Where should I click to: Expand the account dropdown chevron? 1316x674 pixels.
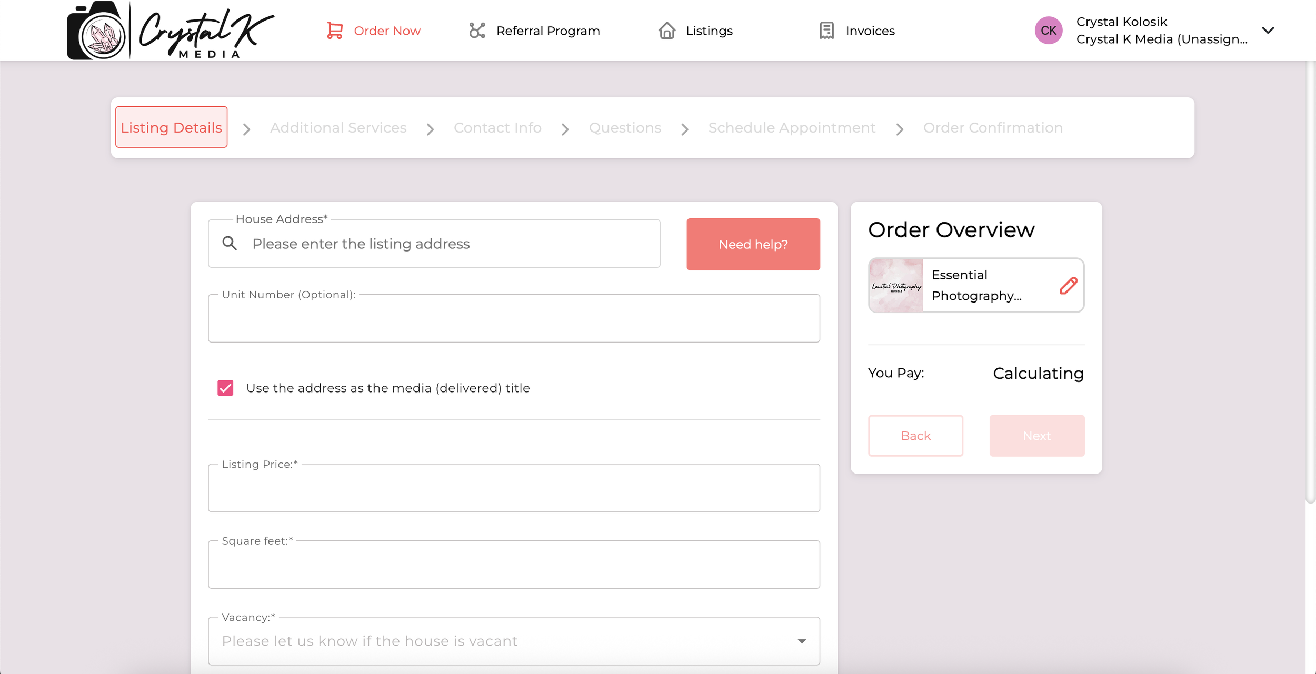click(x=1268, y=31)
